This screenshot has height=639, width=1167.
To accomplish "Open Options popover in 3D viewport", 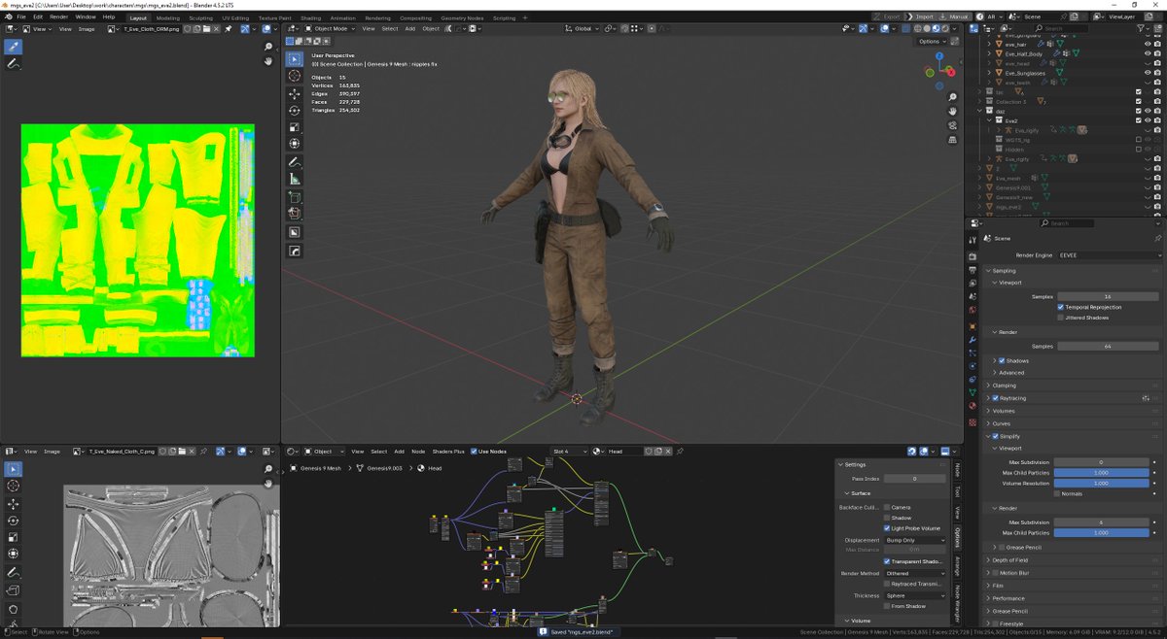I will click(x=932, y=42).
